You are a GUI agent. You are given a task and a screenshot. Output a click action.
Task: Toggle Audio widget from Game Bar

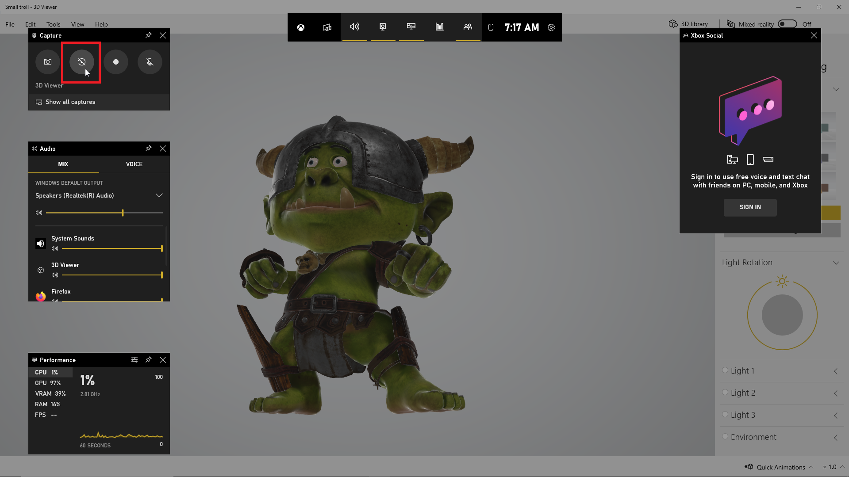point(354,27)
